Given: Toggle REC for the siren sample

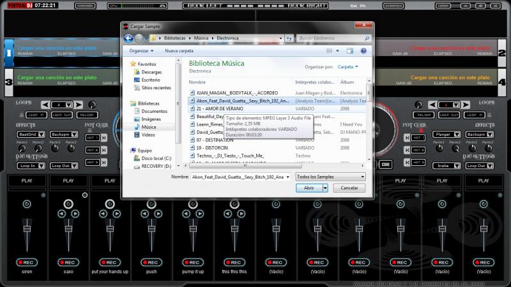Looking at the screenshot, I should pyautogui.click(x=27, y=262).
